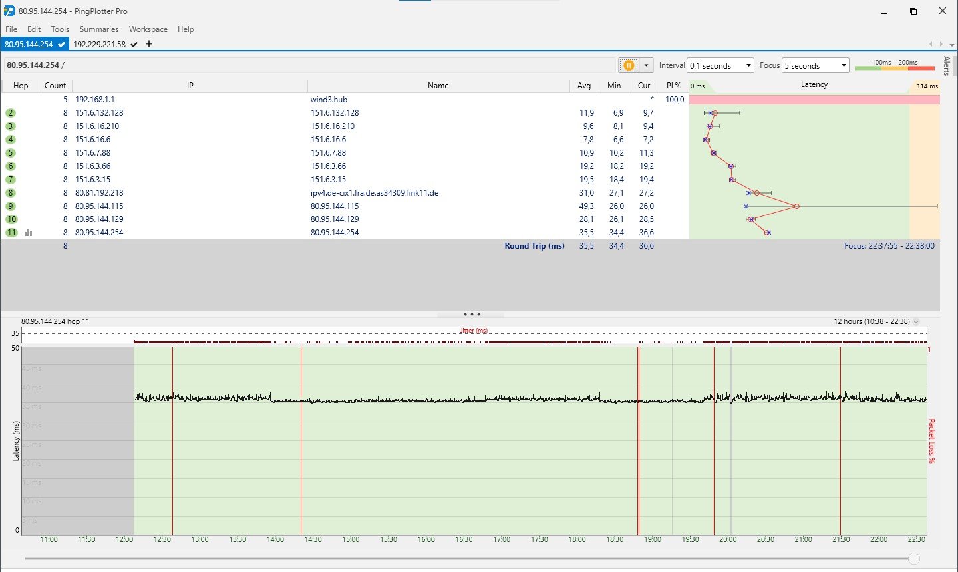Click the target address field 80.95.144.254
The height and width of the screenshot is (572, 958).
pyautogui.click(x=33, y=65)
